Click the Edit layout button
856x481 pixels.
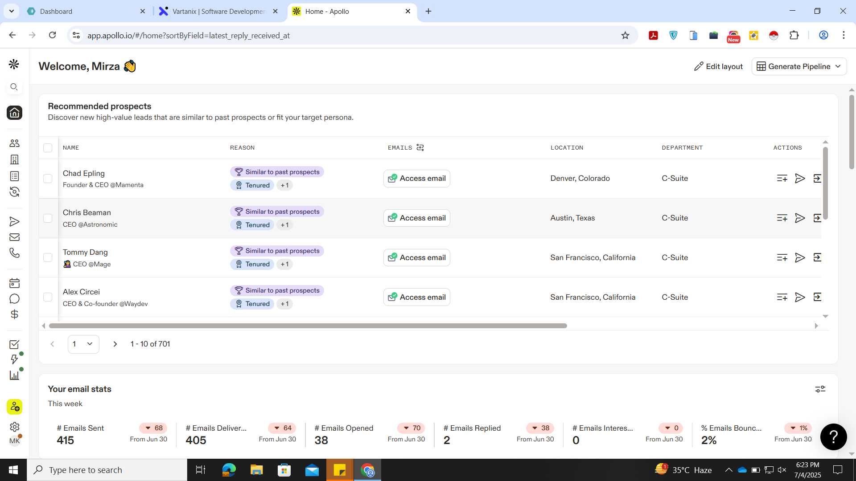(x=718, y=66)
